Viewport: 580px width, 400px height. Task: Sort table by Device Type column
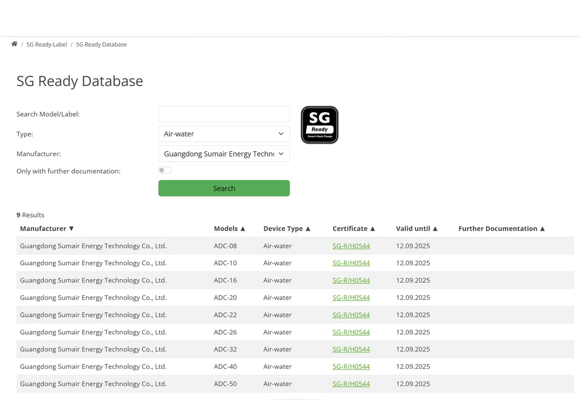[286, 228]
